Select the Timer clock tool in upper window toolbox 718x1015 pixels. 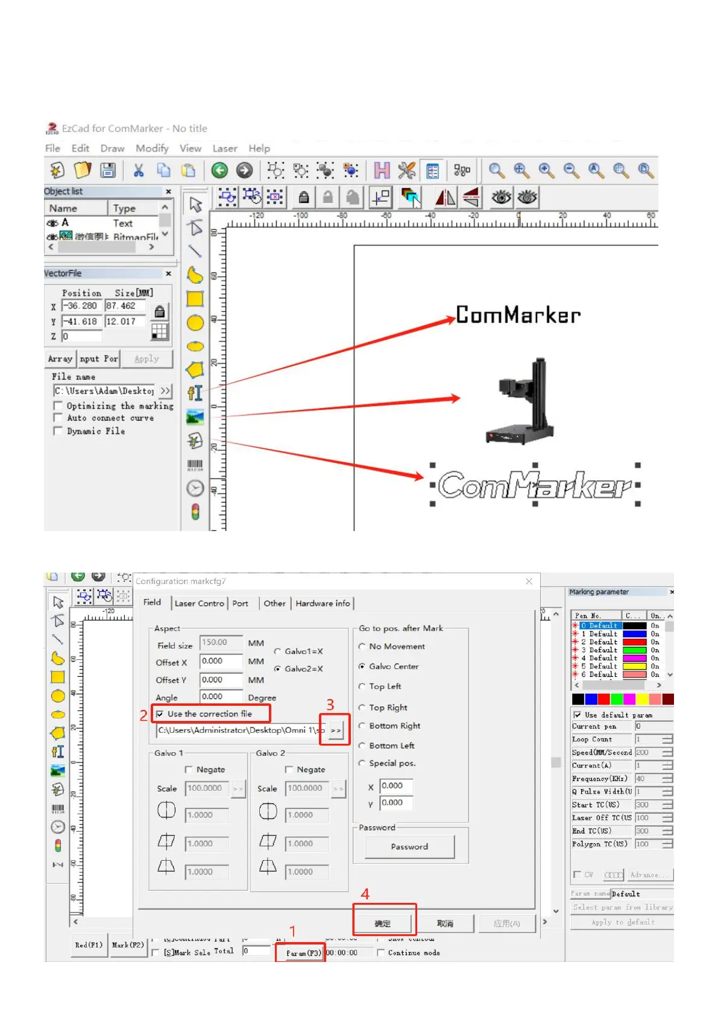[195, 488]
